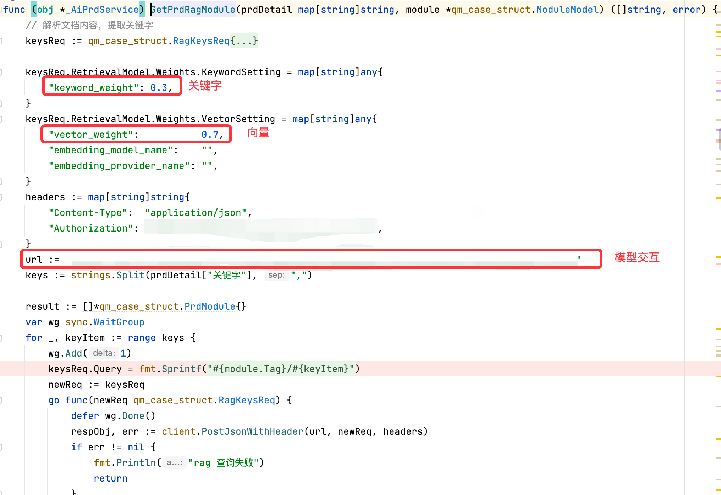Screen dimensions: 721x495
Task: Click the return statement
Action: click(x=111, y=478)
